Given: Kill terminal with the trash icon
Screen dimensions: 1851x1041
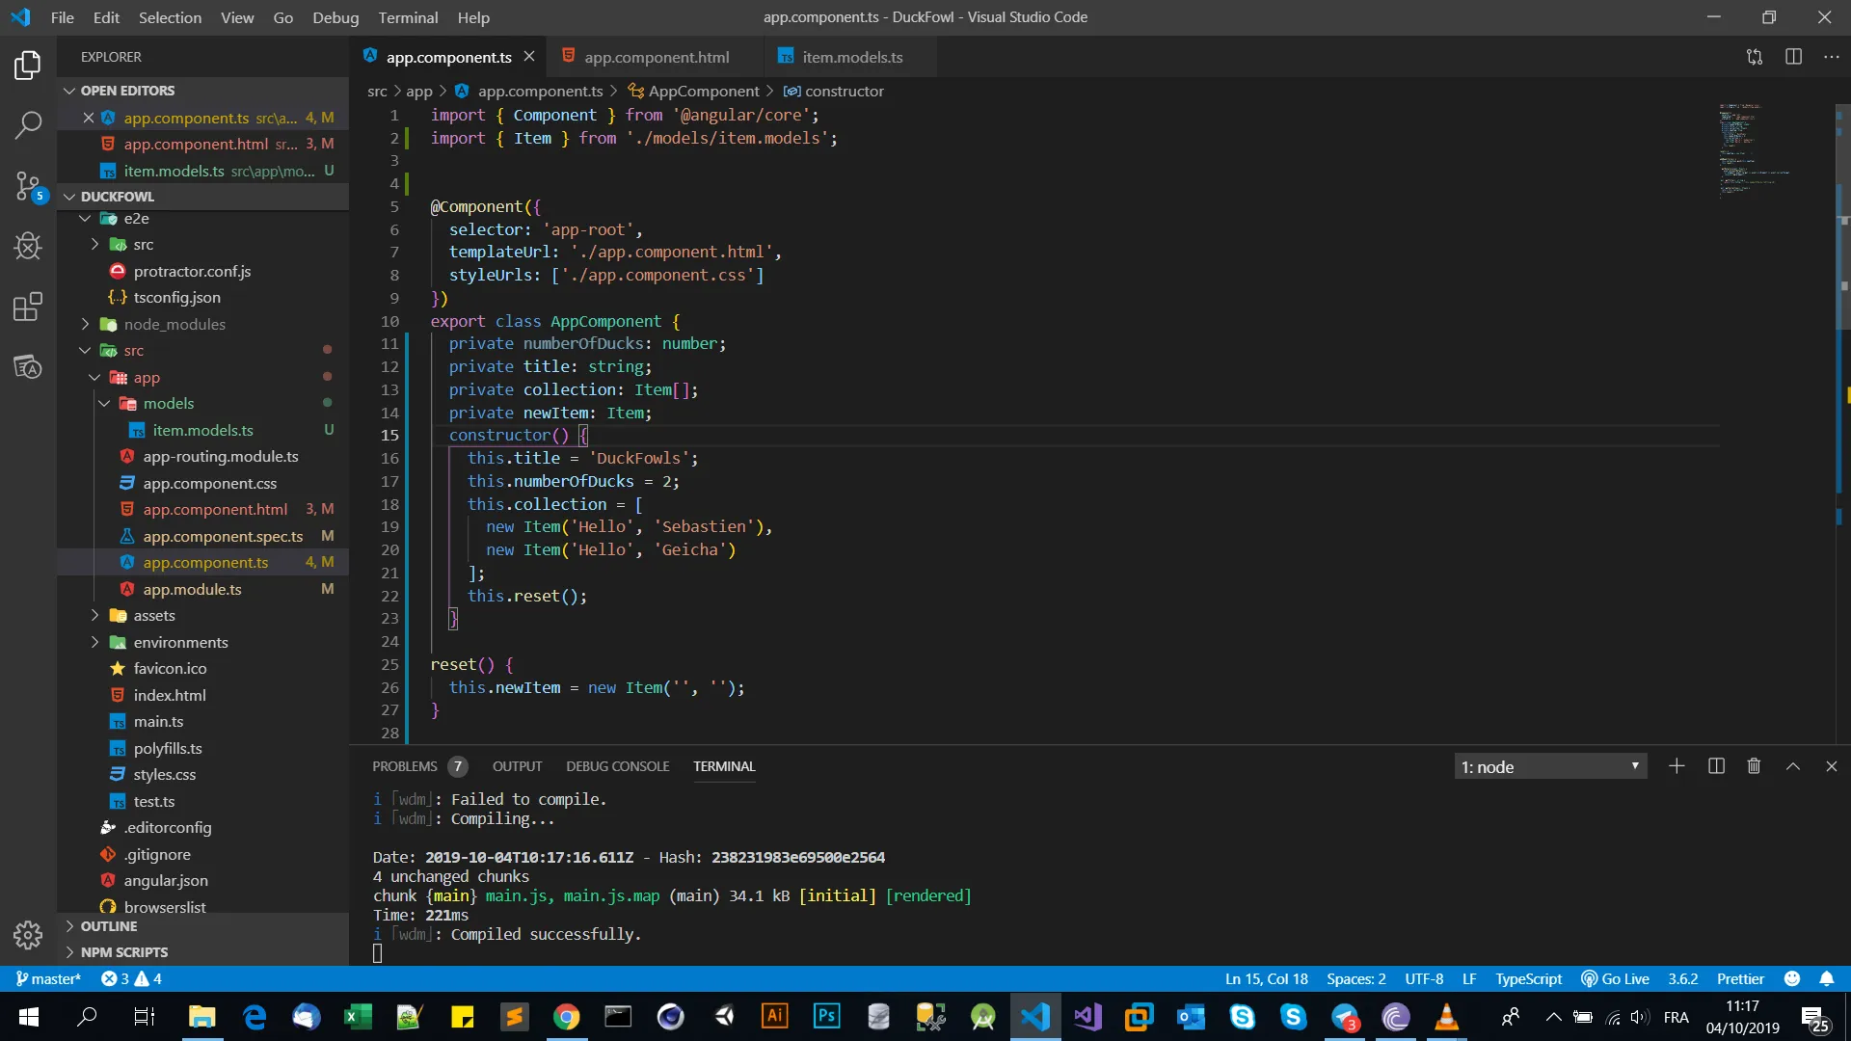Looking at the screenshot, I should (1754, 766).
